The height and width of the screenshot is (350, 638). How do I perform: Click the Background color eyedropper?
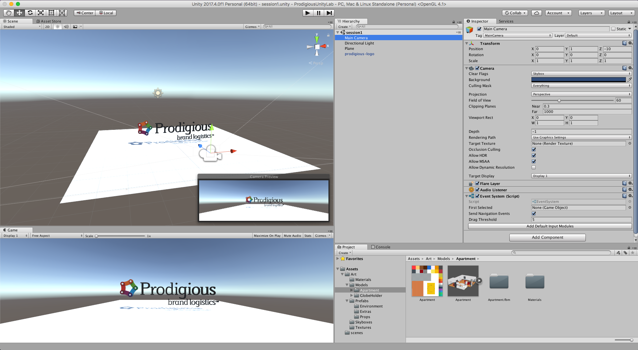(629, 80)
